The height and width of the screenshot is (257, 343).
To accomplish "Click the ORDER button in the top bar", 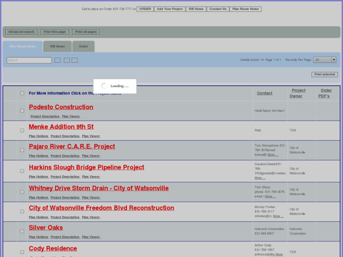I will click(x=145, y=9).
